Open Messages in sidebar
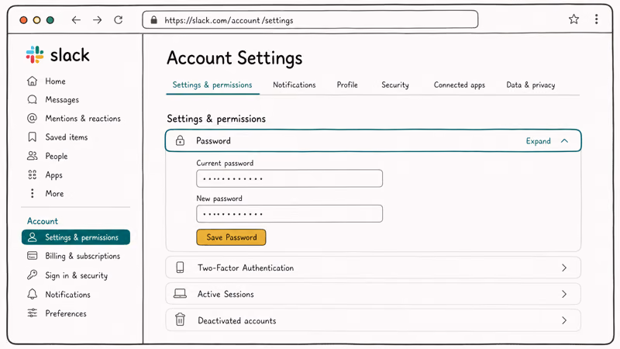620x349 pixels. (62, 100)
